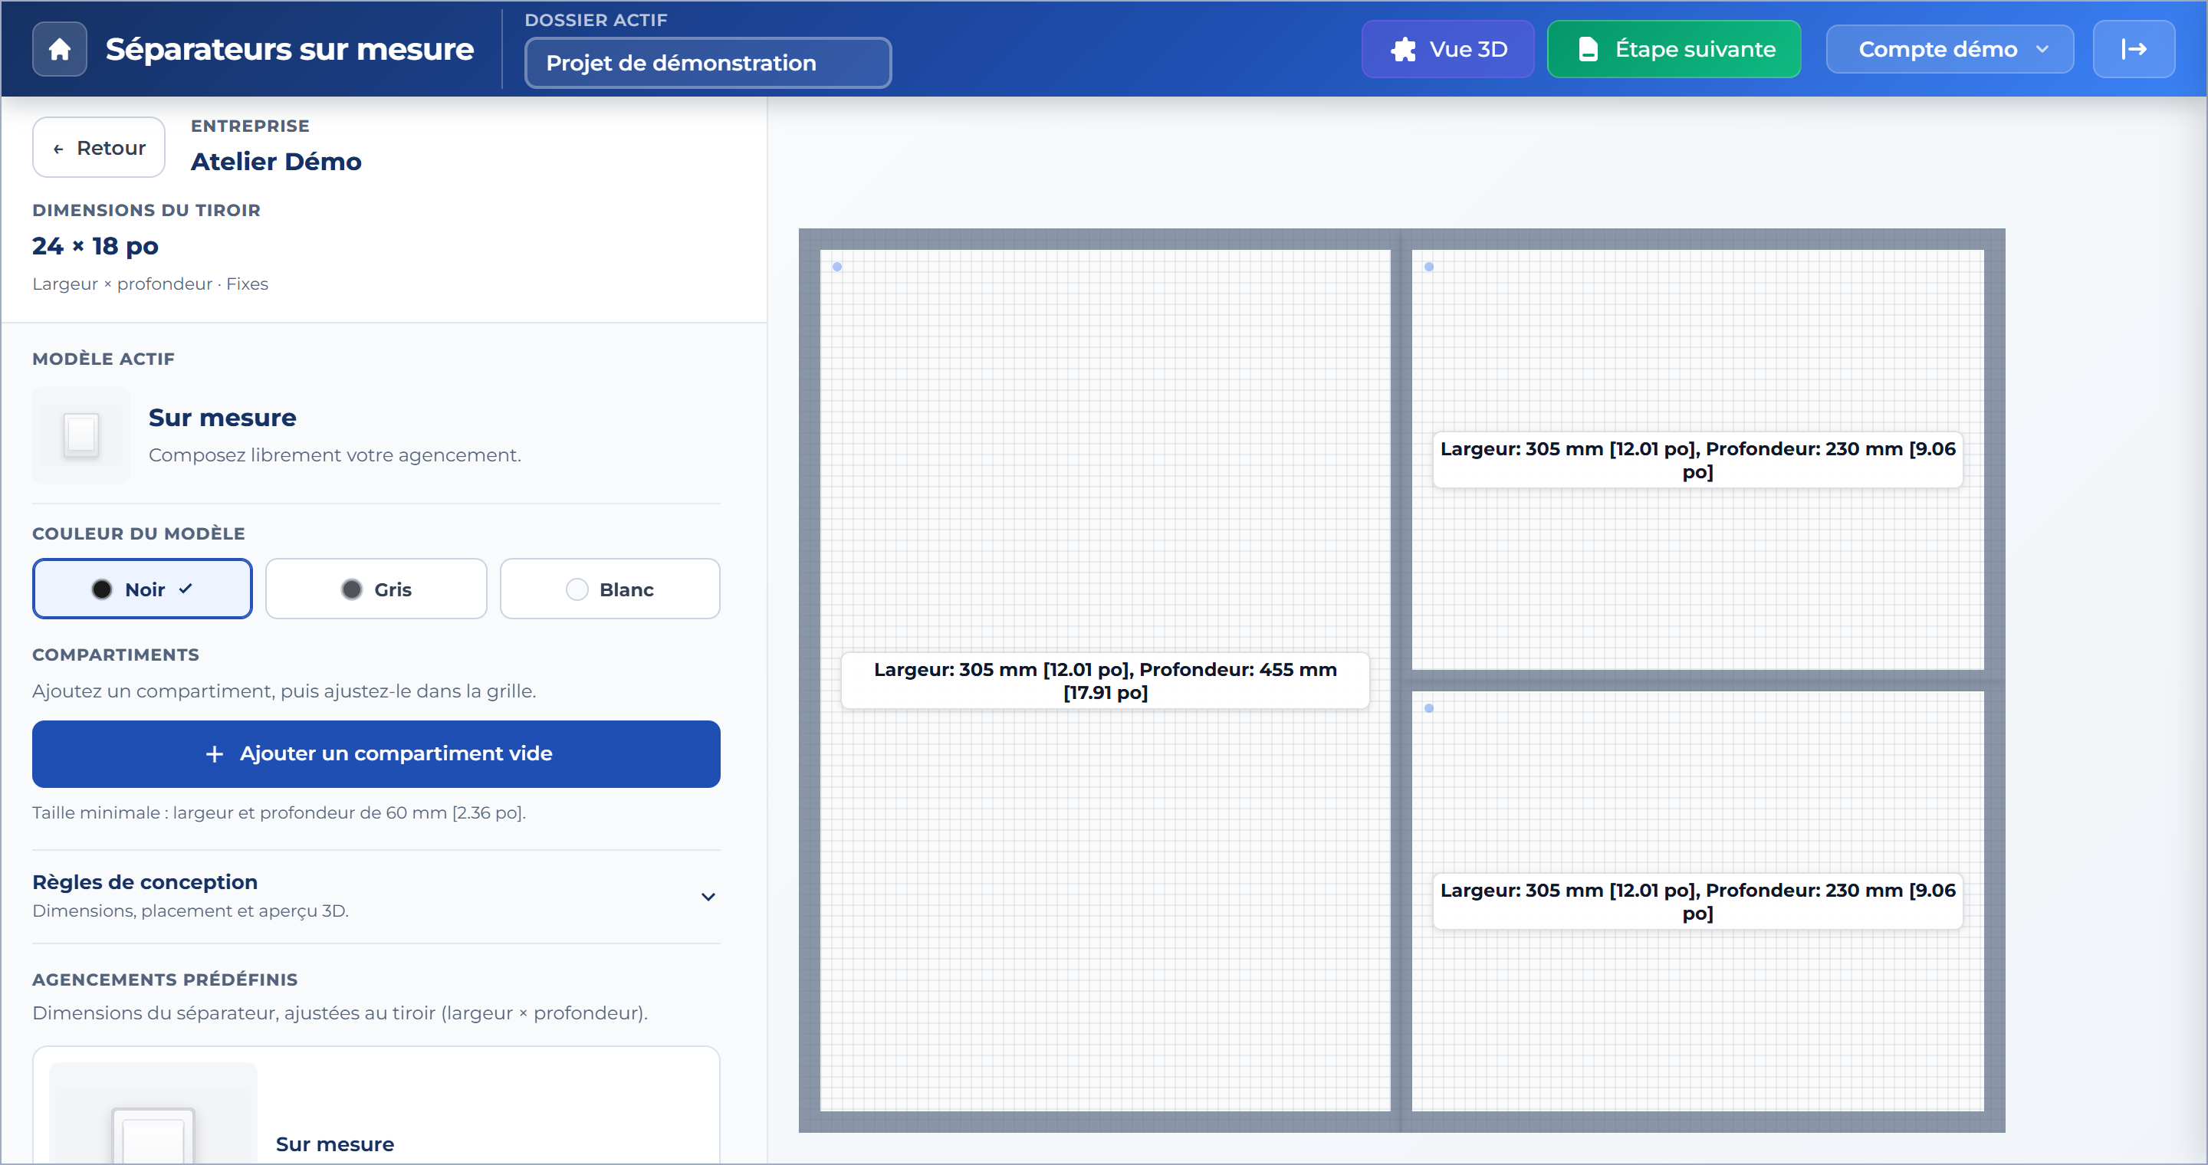Click the upper right 305 × 230 mm compartment label

point(1697,460)
